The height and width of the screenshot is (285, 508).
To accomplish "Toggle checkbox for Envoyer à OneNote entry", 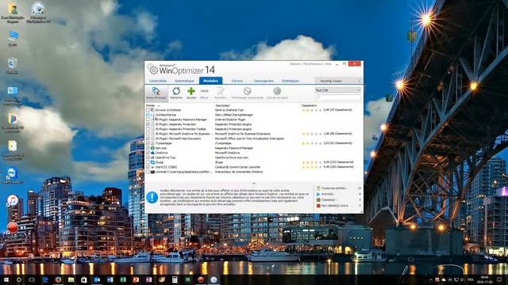I will 148,110.
